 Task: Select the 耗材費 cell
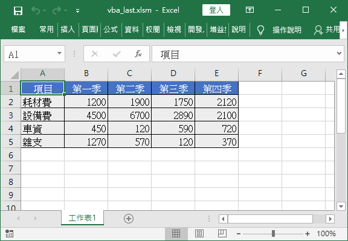click(x=43, y=102)
